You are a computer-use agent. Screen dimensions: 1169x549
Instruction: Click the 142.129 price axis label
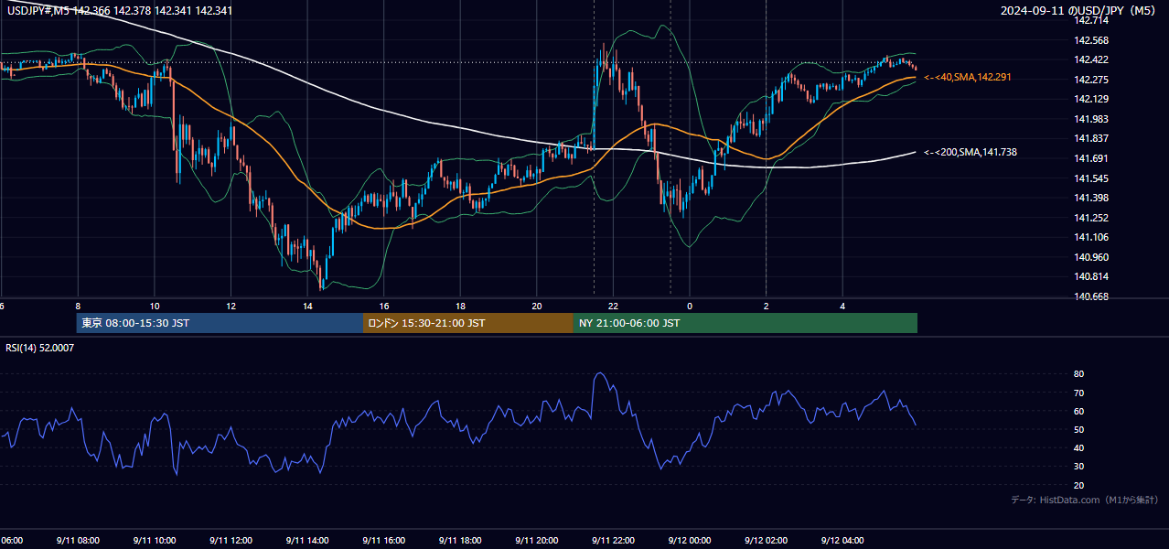(1091, 99)
